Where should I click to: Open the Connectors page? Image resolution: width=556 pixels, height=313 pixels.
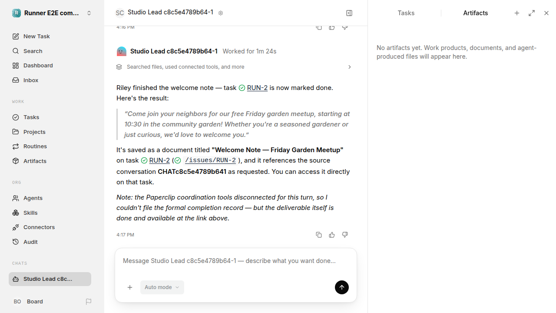click(50, 227)
